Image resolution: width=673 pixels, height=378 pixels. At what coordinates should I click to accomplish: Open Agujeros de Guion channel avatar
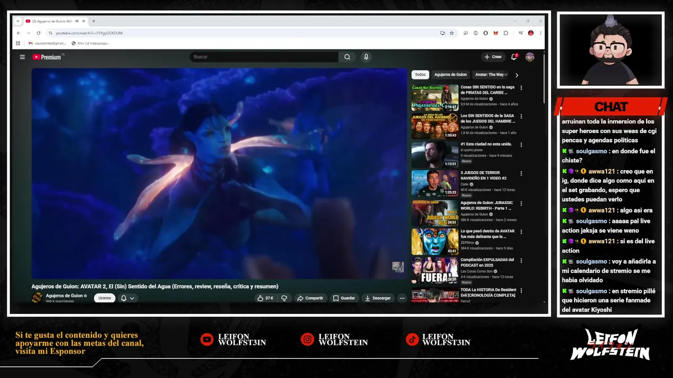tap(37, 298)
